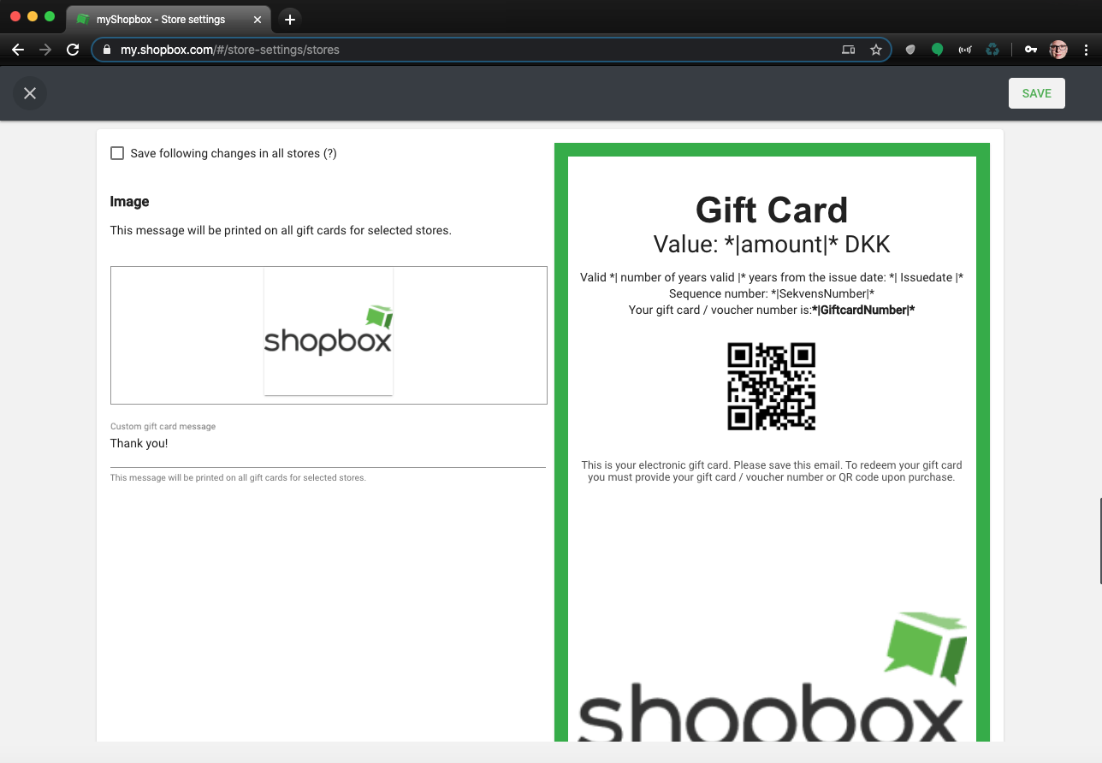Bookmark this page with the star icon

(875, 50)
